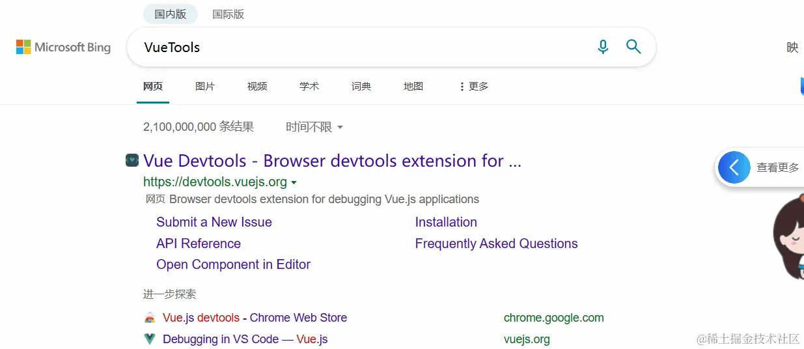Click the microphone voice search icon

click(x=603, y=47)
